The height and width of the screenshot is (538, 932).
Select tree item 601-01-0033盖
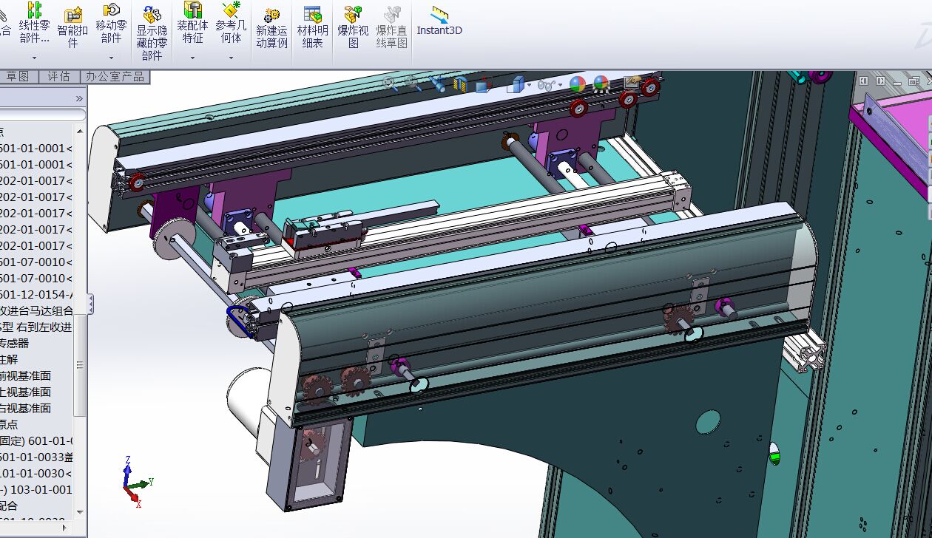pyautogui.click(x=37, y=457)
